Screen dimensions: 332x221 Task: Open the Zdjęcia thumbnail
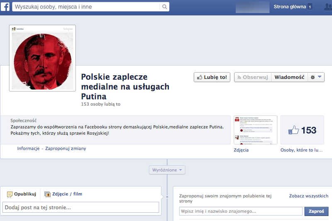tap(255, 130)
